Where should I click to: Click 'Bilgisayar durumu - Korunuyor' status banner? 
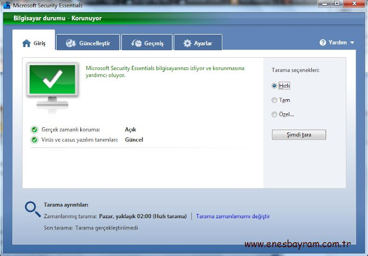tap(57, 18)
